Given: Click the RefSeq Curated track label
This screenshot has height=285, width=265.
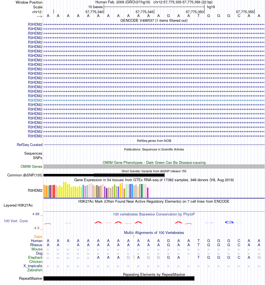Looking at the screenshot, I should click(x=29, y=145).
